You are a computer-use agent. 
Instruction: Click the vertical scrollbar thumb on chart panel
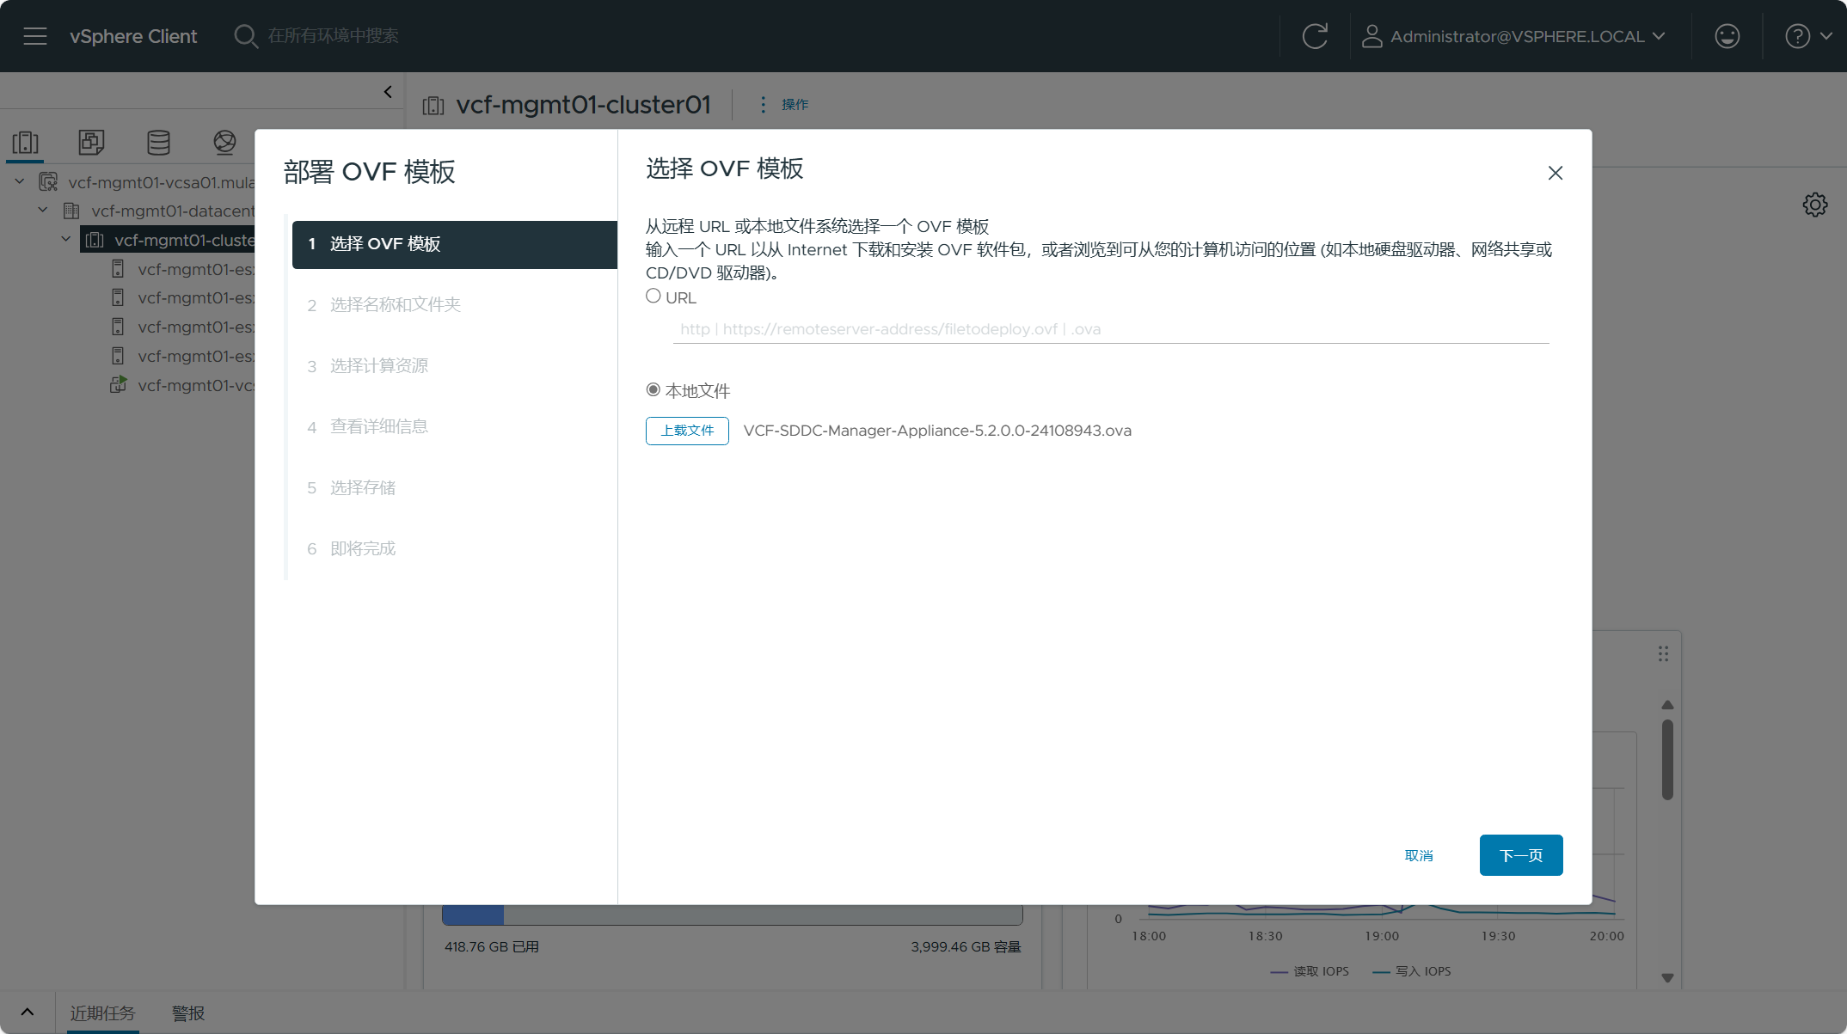pos(1667,760)
